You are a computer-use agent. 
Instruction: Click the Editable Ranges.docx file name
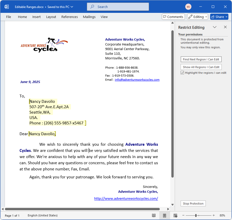(x=29, y=7)
